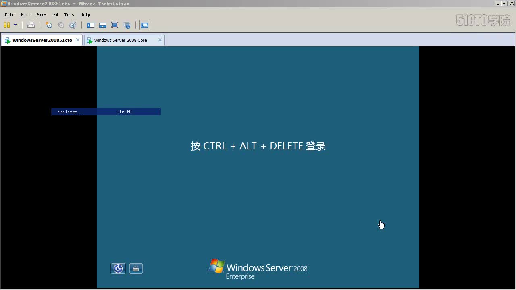Click the Ease of Access button
Screen dimensions: 516x290
point(118,269)
